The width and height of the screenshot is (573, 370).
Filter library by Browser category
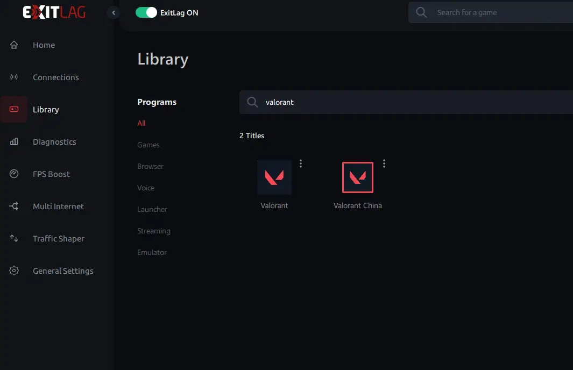150,166
